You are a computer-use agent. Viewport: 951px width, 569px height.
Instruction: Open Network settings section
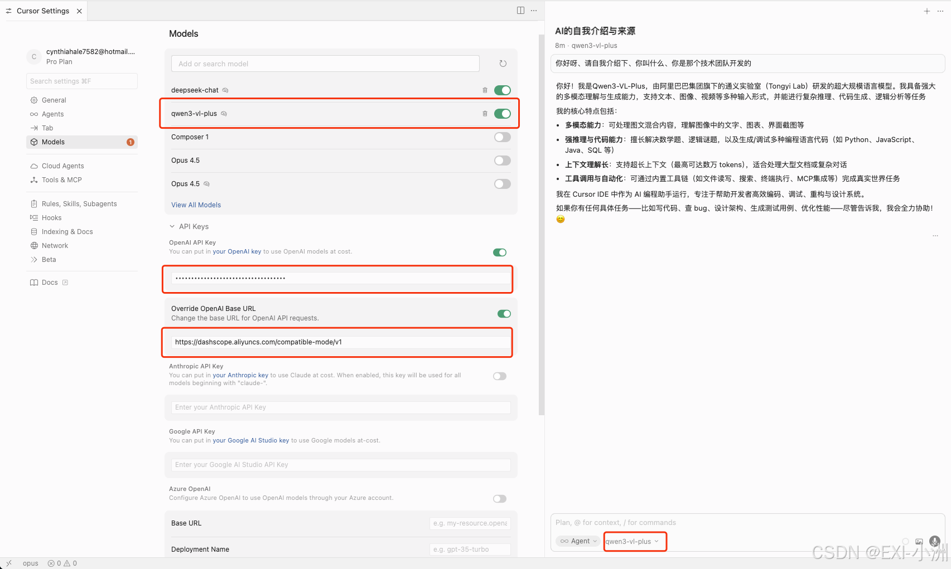(x=82, y=246)
